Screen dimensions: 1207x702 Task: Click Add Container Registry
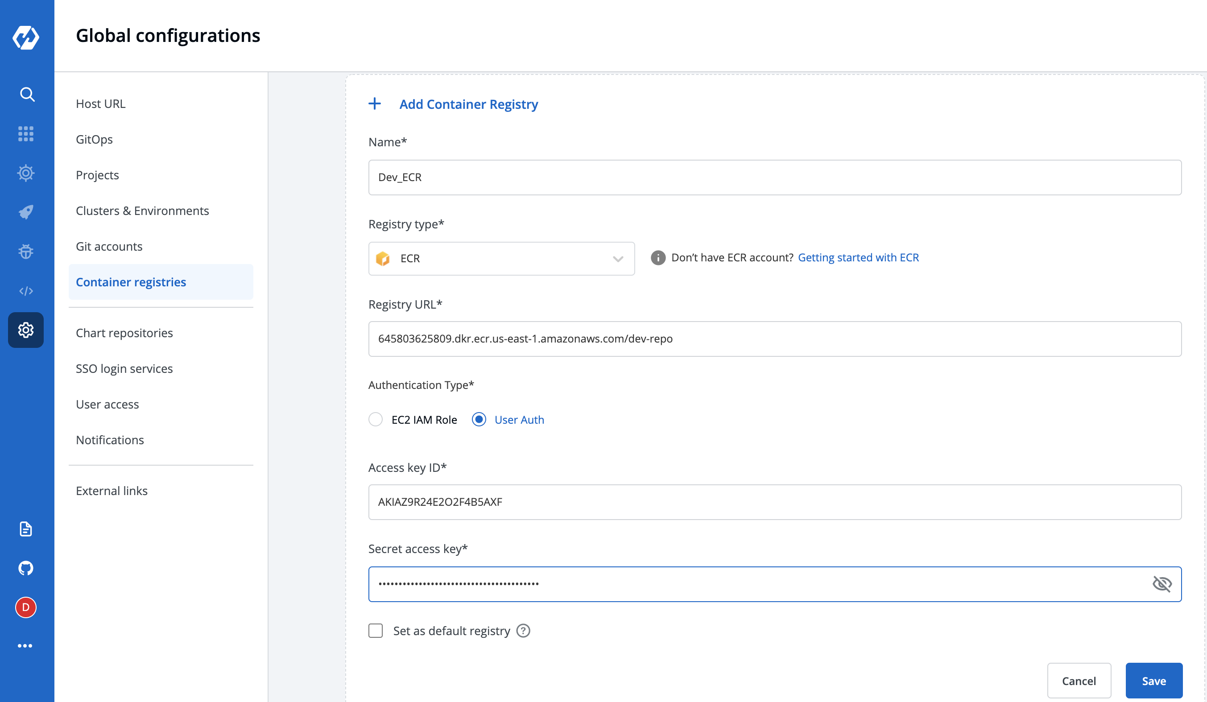click(x=468, y=104)
